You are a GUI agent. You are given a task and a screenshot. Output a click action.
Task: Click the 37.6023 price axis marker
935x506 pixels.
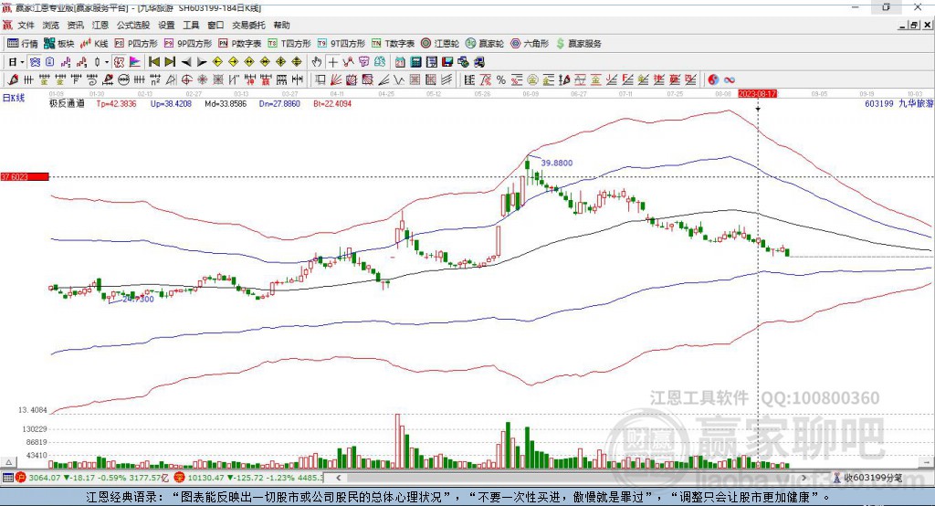pos(25,176)
